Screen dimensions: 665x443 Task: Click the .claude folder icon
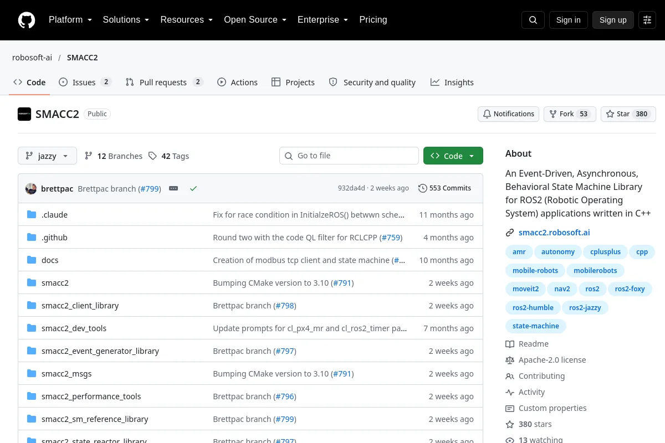click(32, 215)
